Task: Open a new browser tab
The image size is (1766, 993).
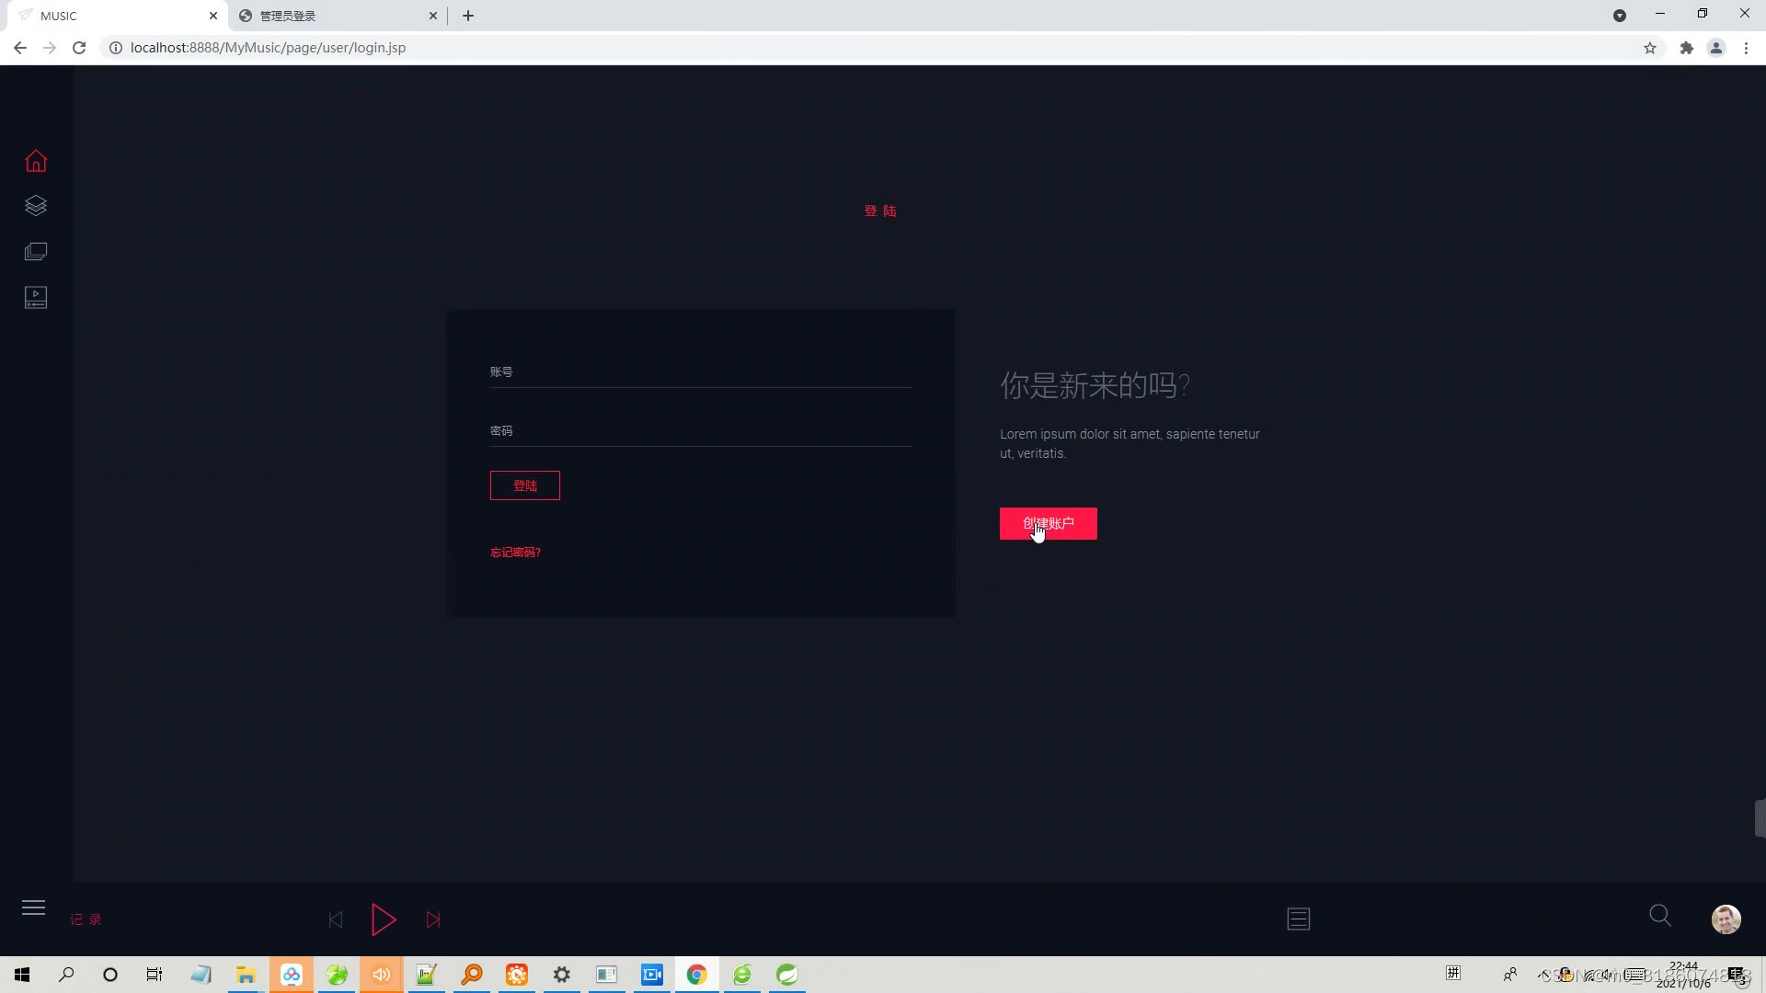Action: click(x=468, y=16)
